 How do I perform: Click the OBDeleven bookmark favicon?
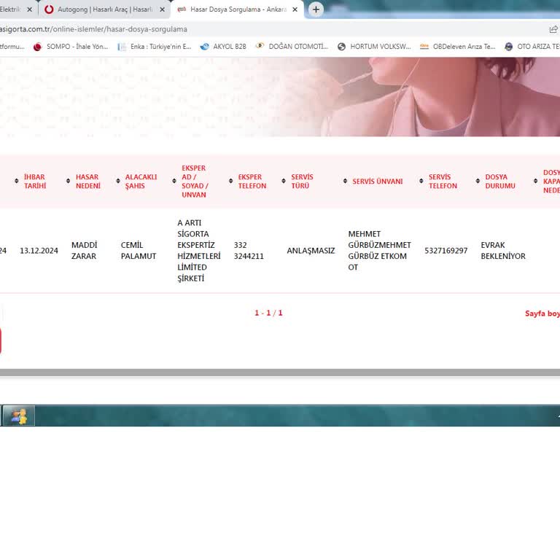click(424, 46)
